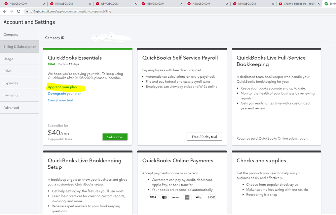Open the Sales settings section
The width and height of the screenshot is (336, 215).
click(x=20, y=71)
